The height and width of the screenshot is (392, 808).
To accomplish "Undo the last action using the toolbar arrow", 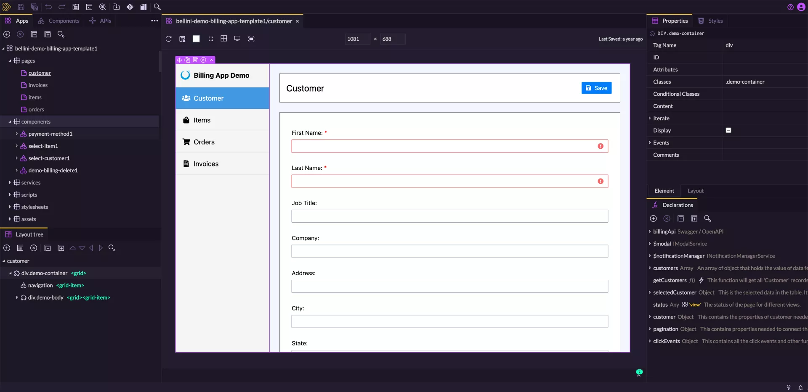I will (x=48, y=7).
